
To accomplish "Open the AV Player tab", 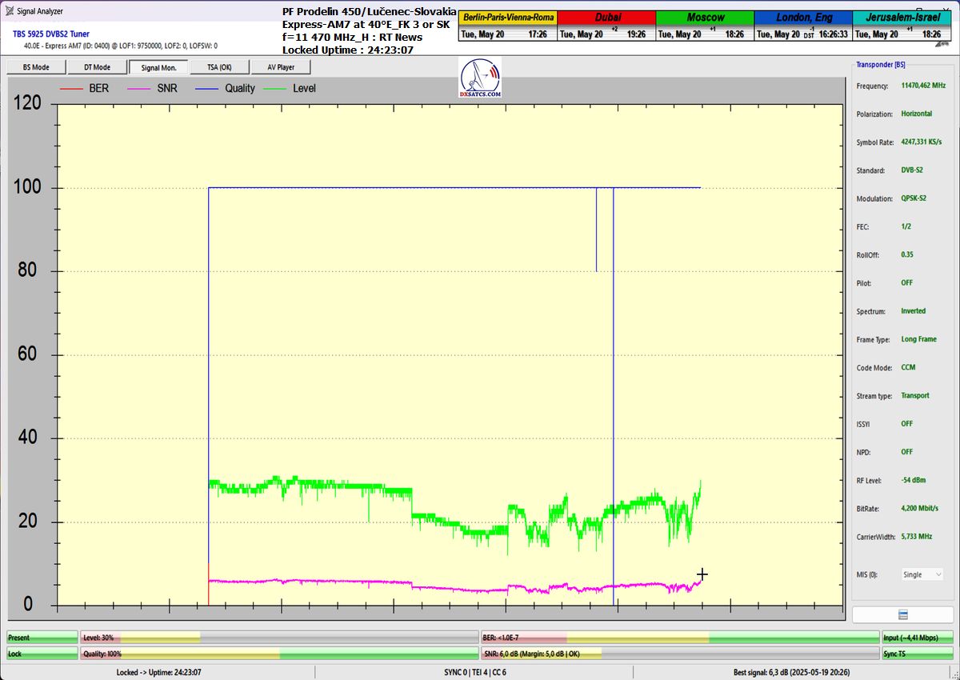I will (281, 67).
